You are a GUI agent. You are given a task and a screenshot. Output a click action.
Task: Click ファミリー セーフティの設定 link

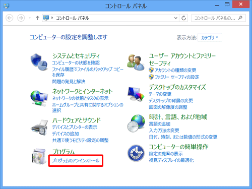177,77
